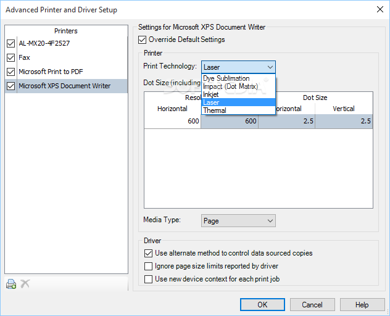The image size is (390, 316).
Task: Open Help for this dialog
Action: pyautogui.click(x=362, y=304)
